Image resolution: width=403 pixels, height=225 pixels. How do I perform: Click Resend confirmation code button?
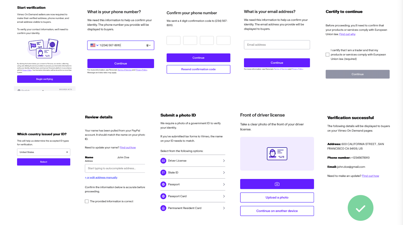198,69
